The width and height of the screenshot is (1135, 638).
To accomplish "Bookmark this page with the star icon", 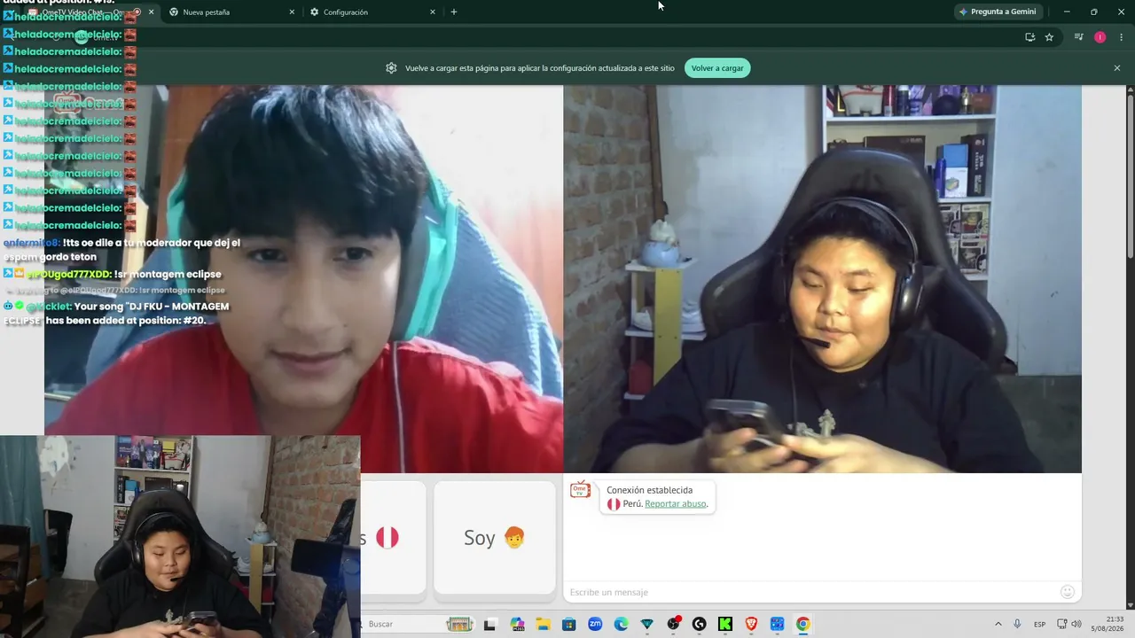I will pyautogui.click(x=1049, y=37).
